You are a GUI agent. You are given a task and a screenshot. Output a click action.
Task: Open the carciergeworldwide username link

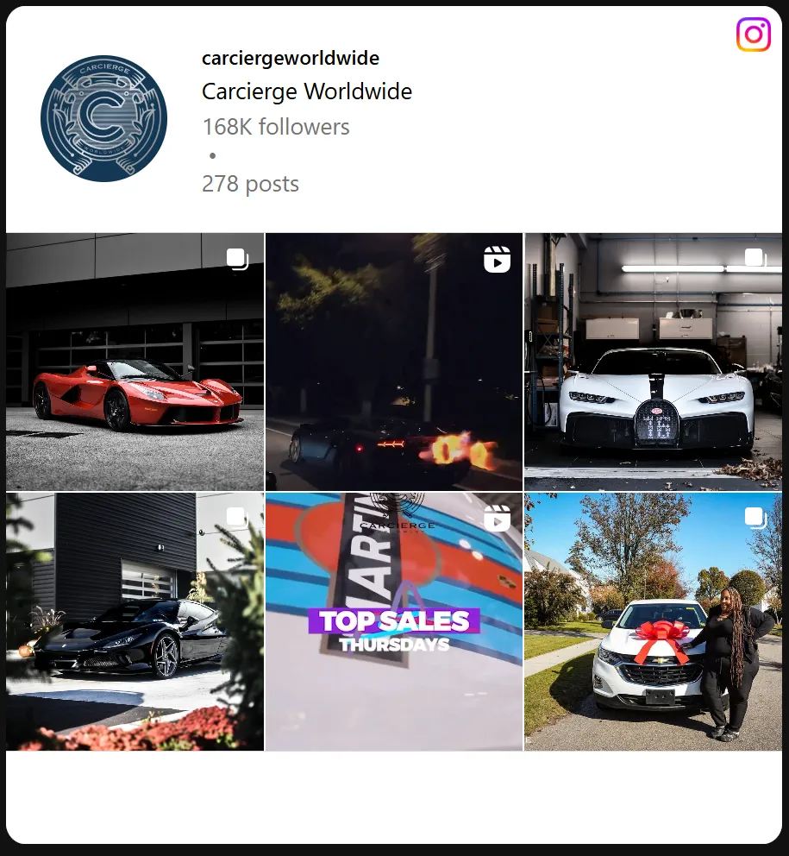click(x=291, y=58)
